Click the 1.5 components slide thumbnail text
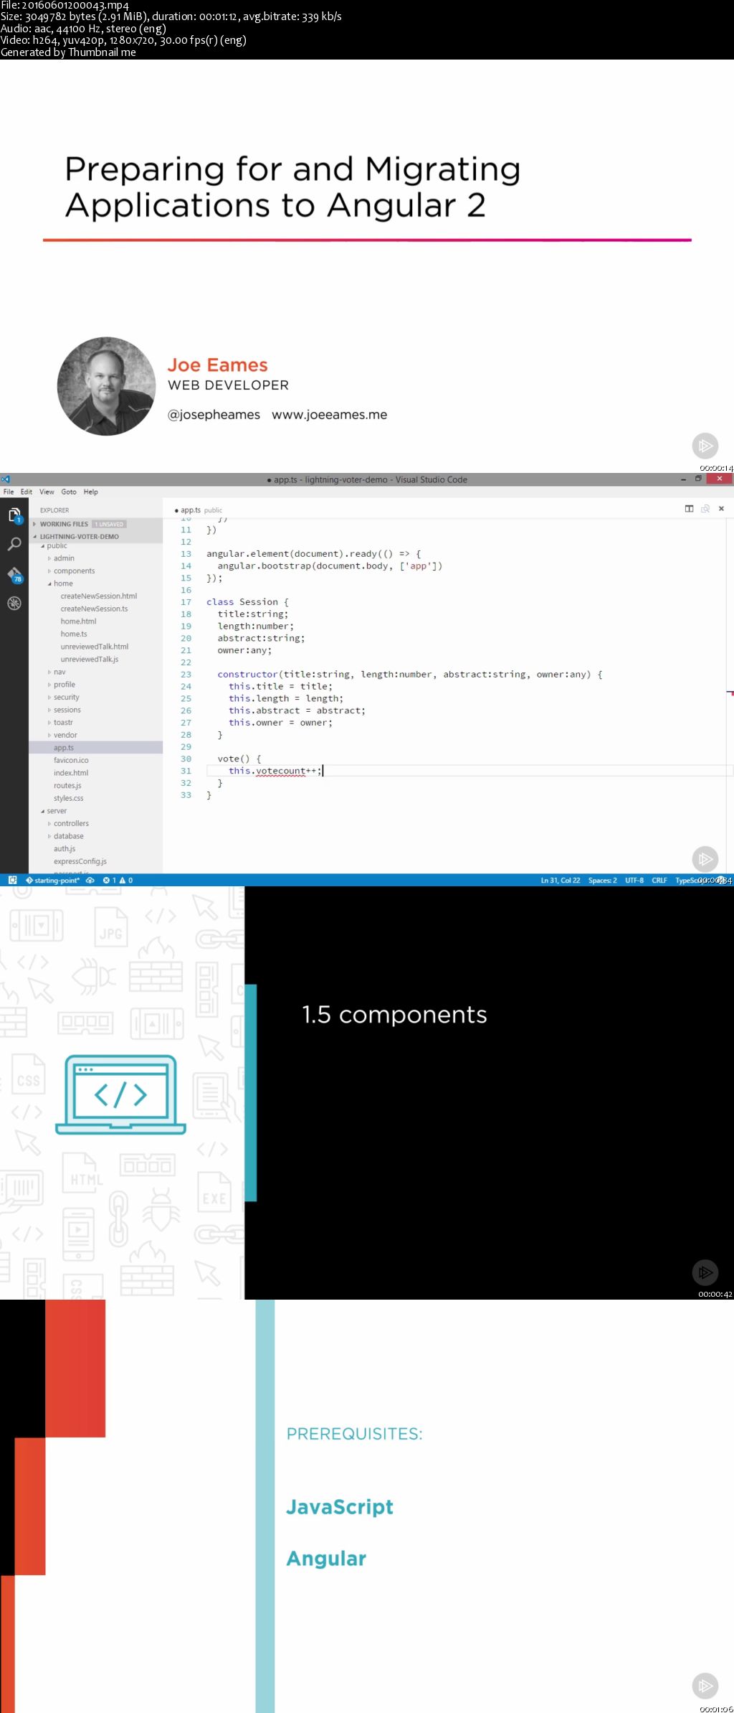 coord(394,1015)
